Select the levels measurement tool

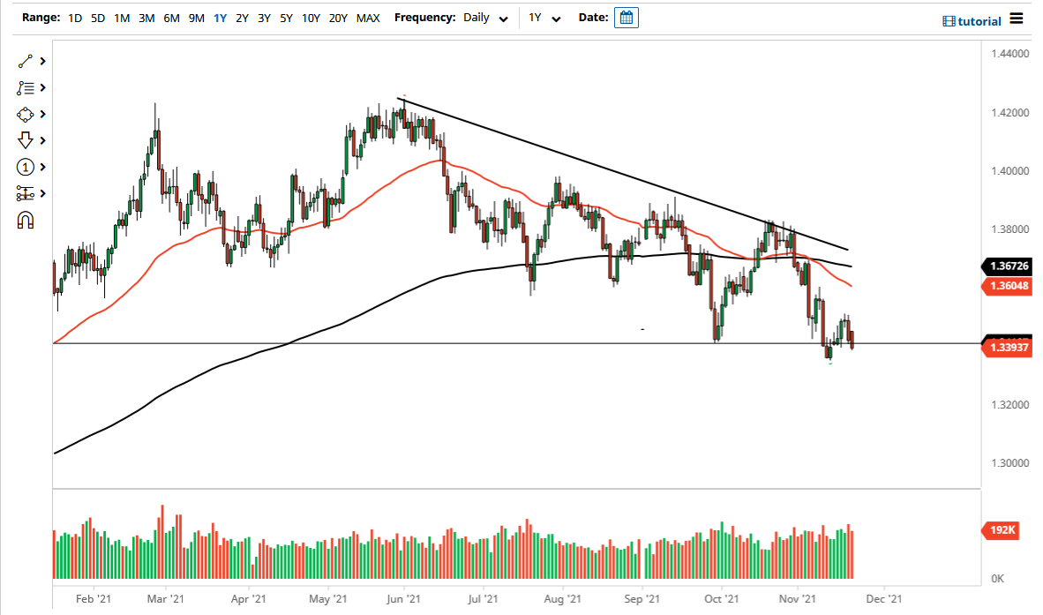coord(26,193)
